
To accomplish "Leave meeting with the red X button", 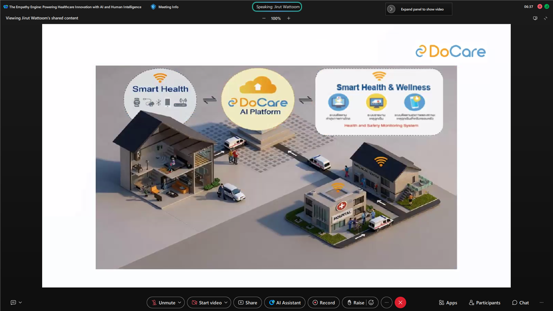I will click(400, 303).
